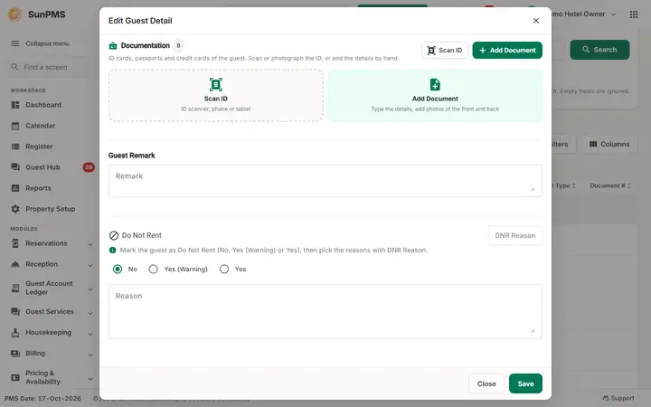Viewport: 651px width, 407px height.
Task: Click the small Scan ID button
Action: 445,51
